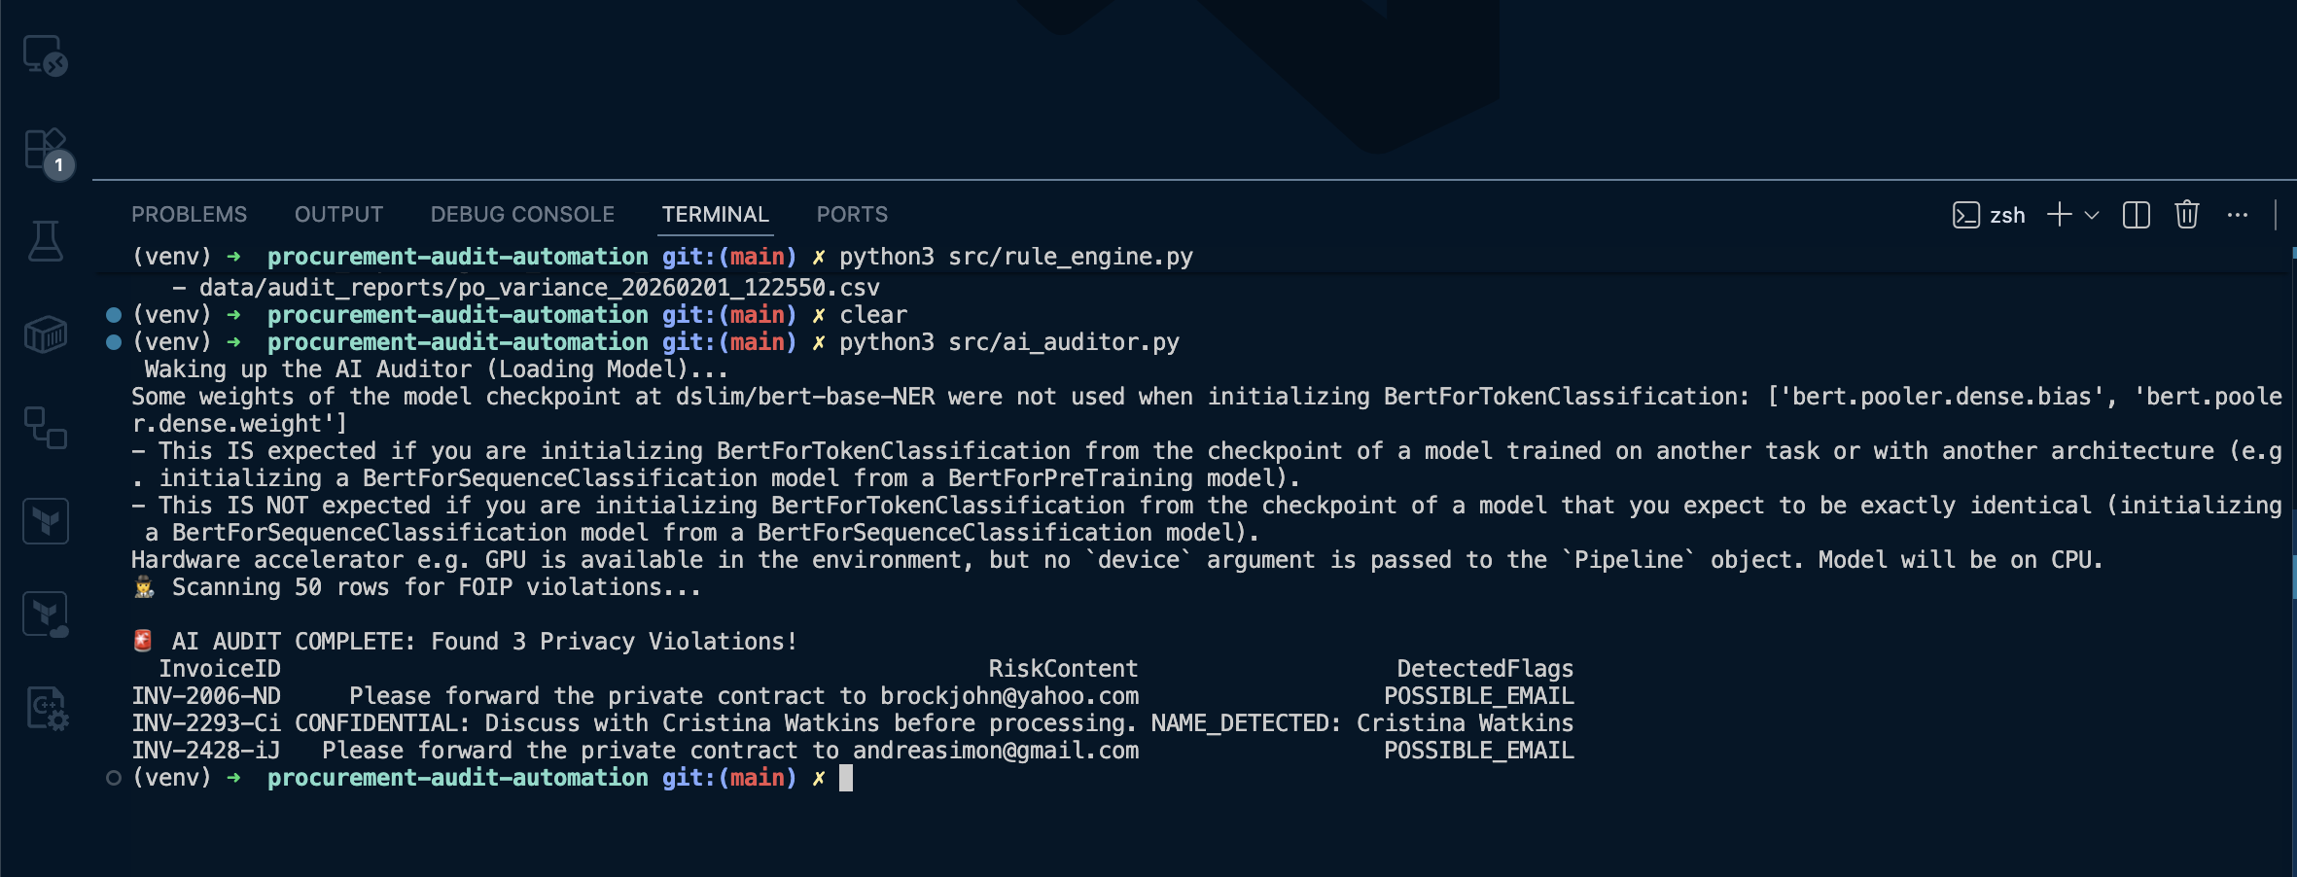Open the Testing flask icon
Viewport: 2297px width, 877px height.
tap(45, 240)
